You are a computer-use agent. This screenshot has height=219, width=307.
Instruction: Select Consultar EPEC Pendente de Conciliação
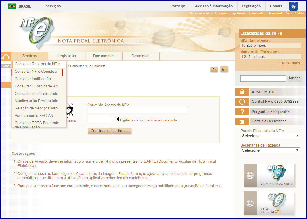click(37, 125)
